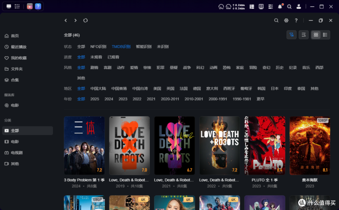339x210 pixels.
Task: Open the blue help app icon
Action: pyautogui.click(x=38, y=6)
